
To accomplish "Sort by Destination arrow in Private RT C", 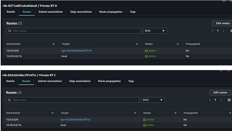I will (52, 113).
